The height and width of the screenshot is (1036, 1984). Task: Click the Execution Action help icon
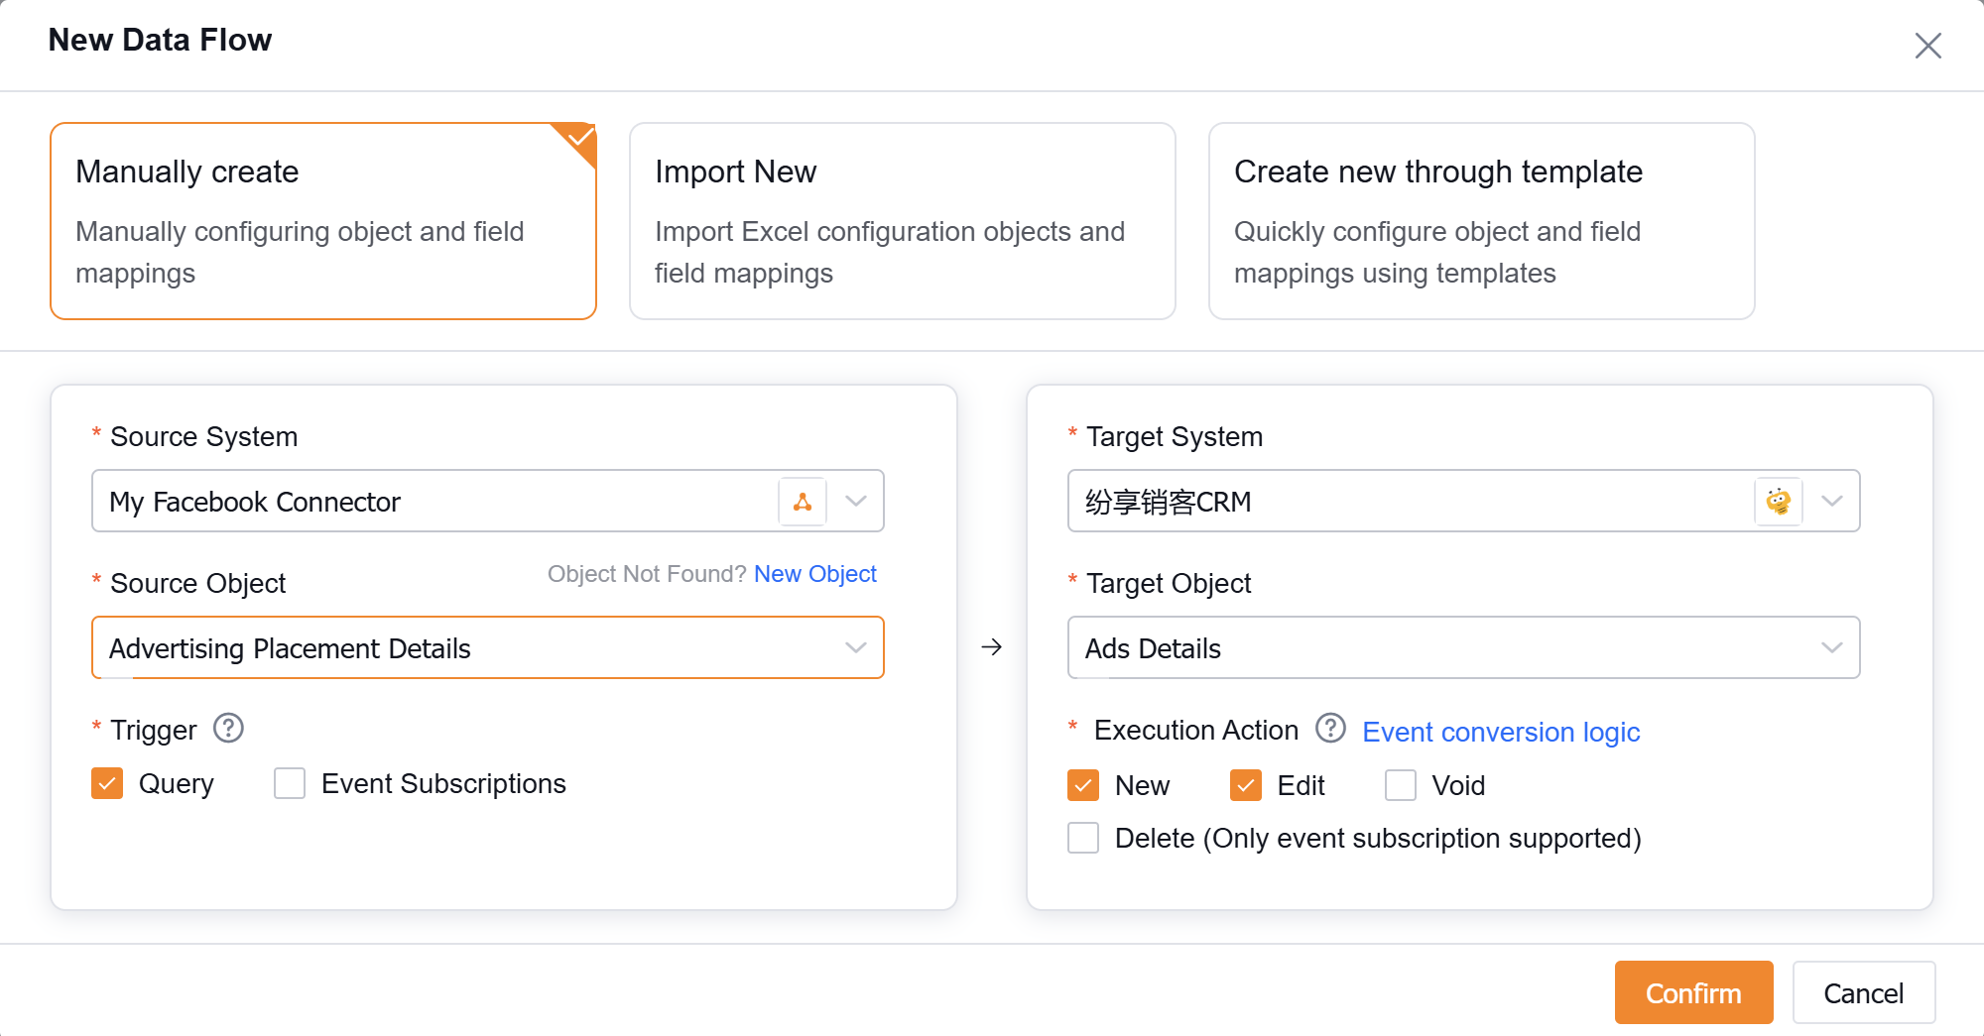click(1330, 729)
